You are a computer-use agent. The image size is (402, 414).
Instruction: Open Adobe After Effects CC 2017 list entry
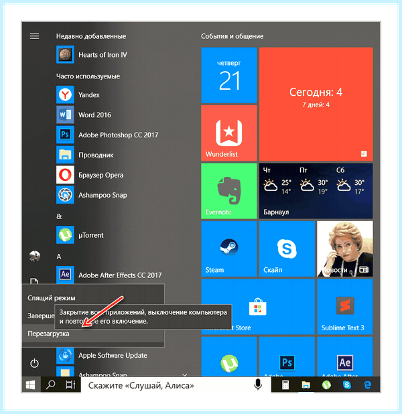(110, 275)
